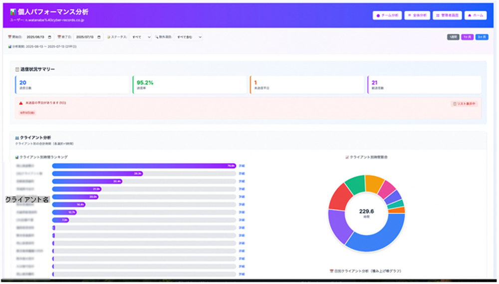Expand the 除外項目 dropdown
Image resolution: width=499 pixels, height=284 pixels.
pos(189,37)
